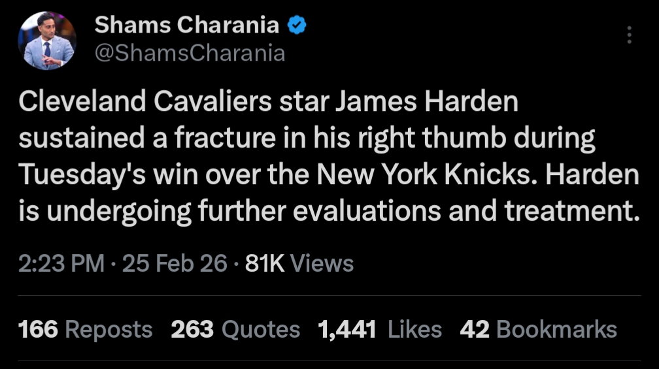659x369 pixels.
Task: Show the 166 Reposts list
Action: pyautogui.click(x=86, y=329)
